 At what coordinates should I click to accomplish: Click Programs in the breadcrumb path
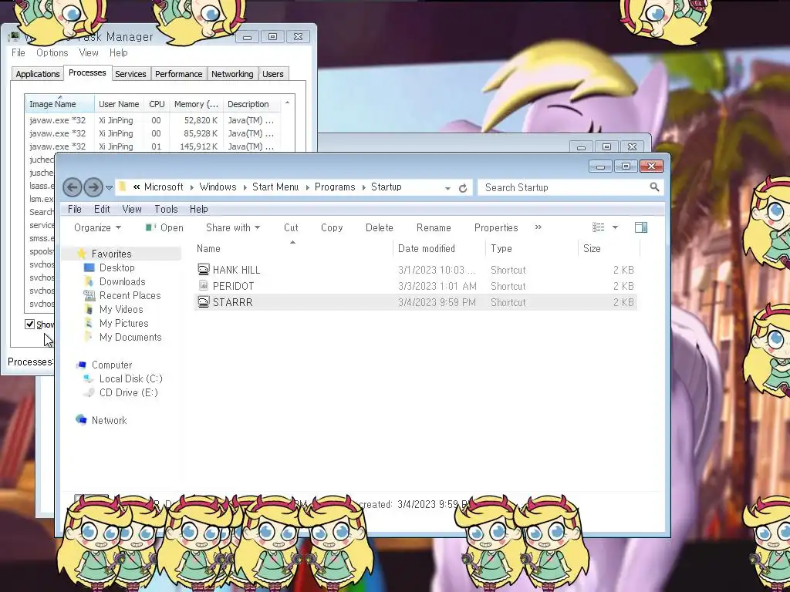coord(335,187)
